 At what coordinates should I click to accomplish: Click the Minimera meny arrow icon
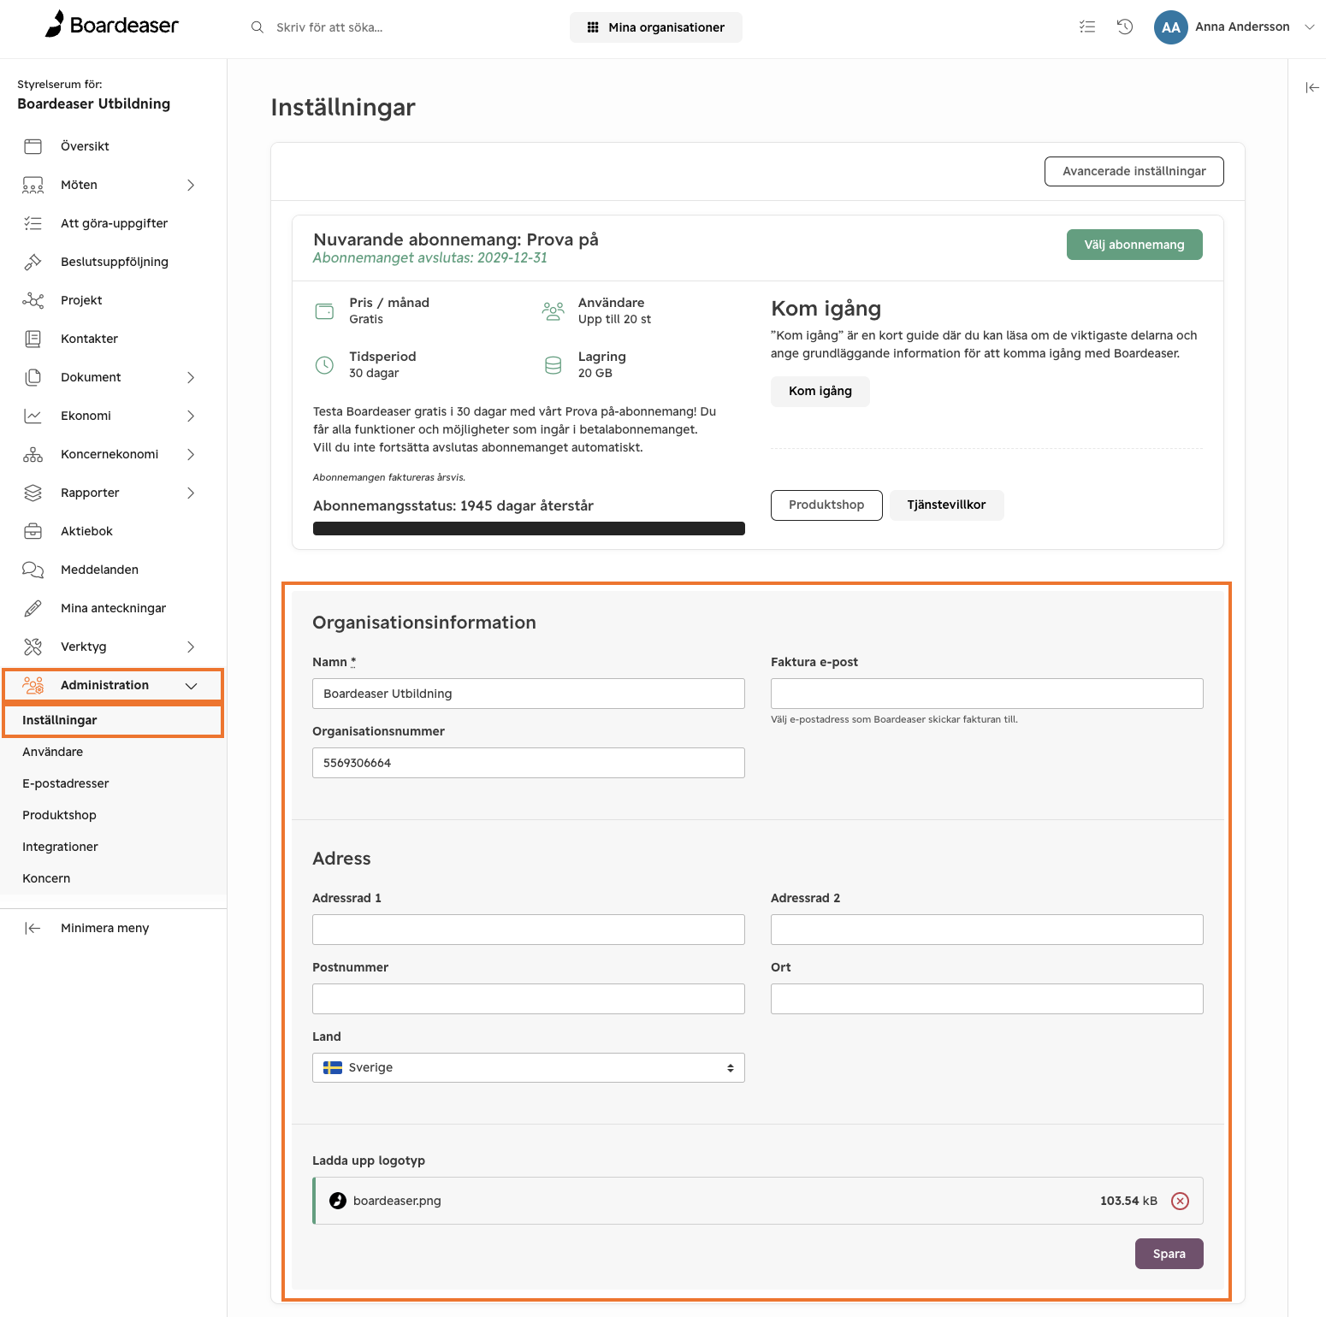[33, 928]
